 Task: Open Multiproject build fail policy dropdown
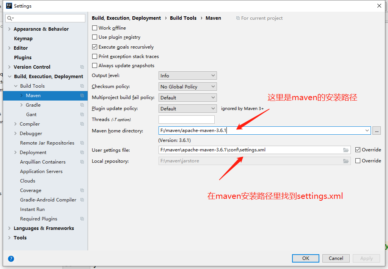pyautogui.click(x=188, y=98)
